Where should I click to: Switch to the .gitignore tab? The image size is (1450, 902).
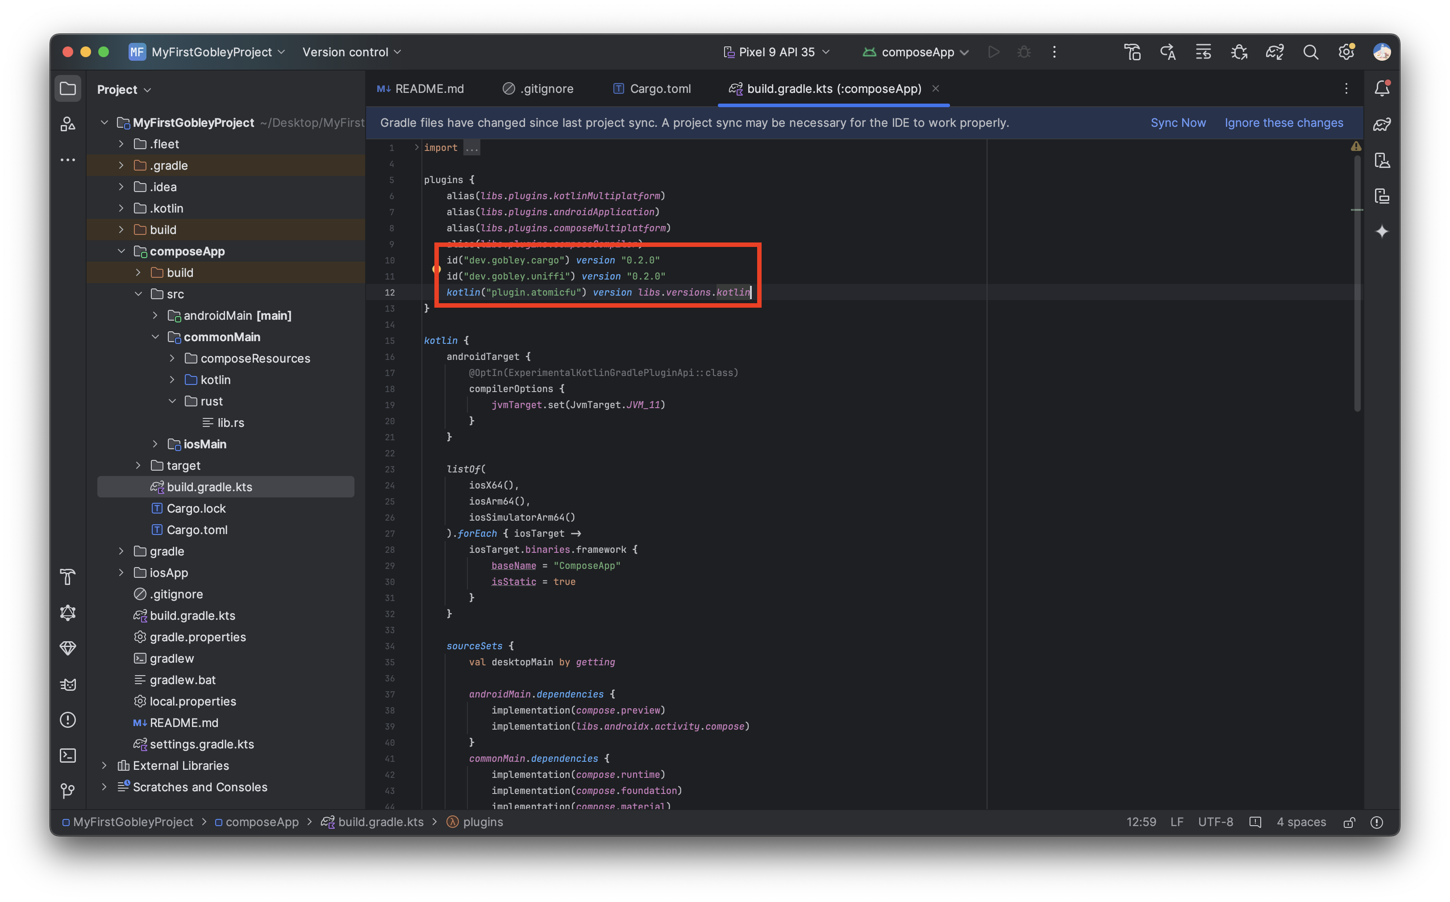pyautogui.click(x=537, y=89)
